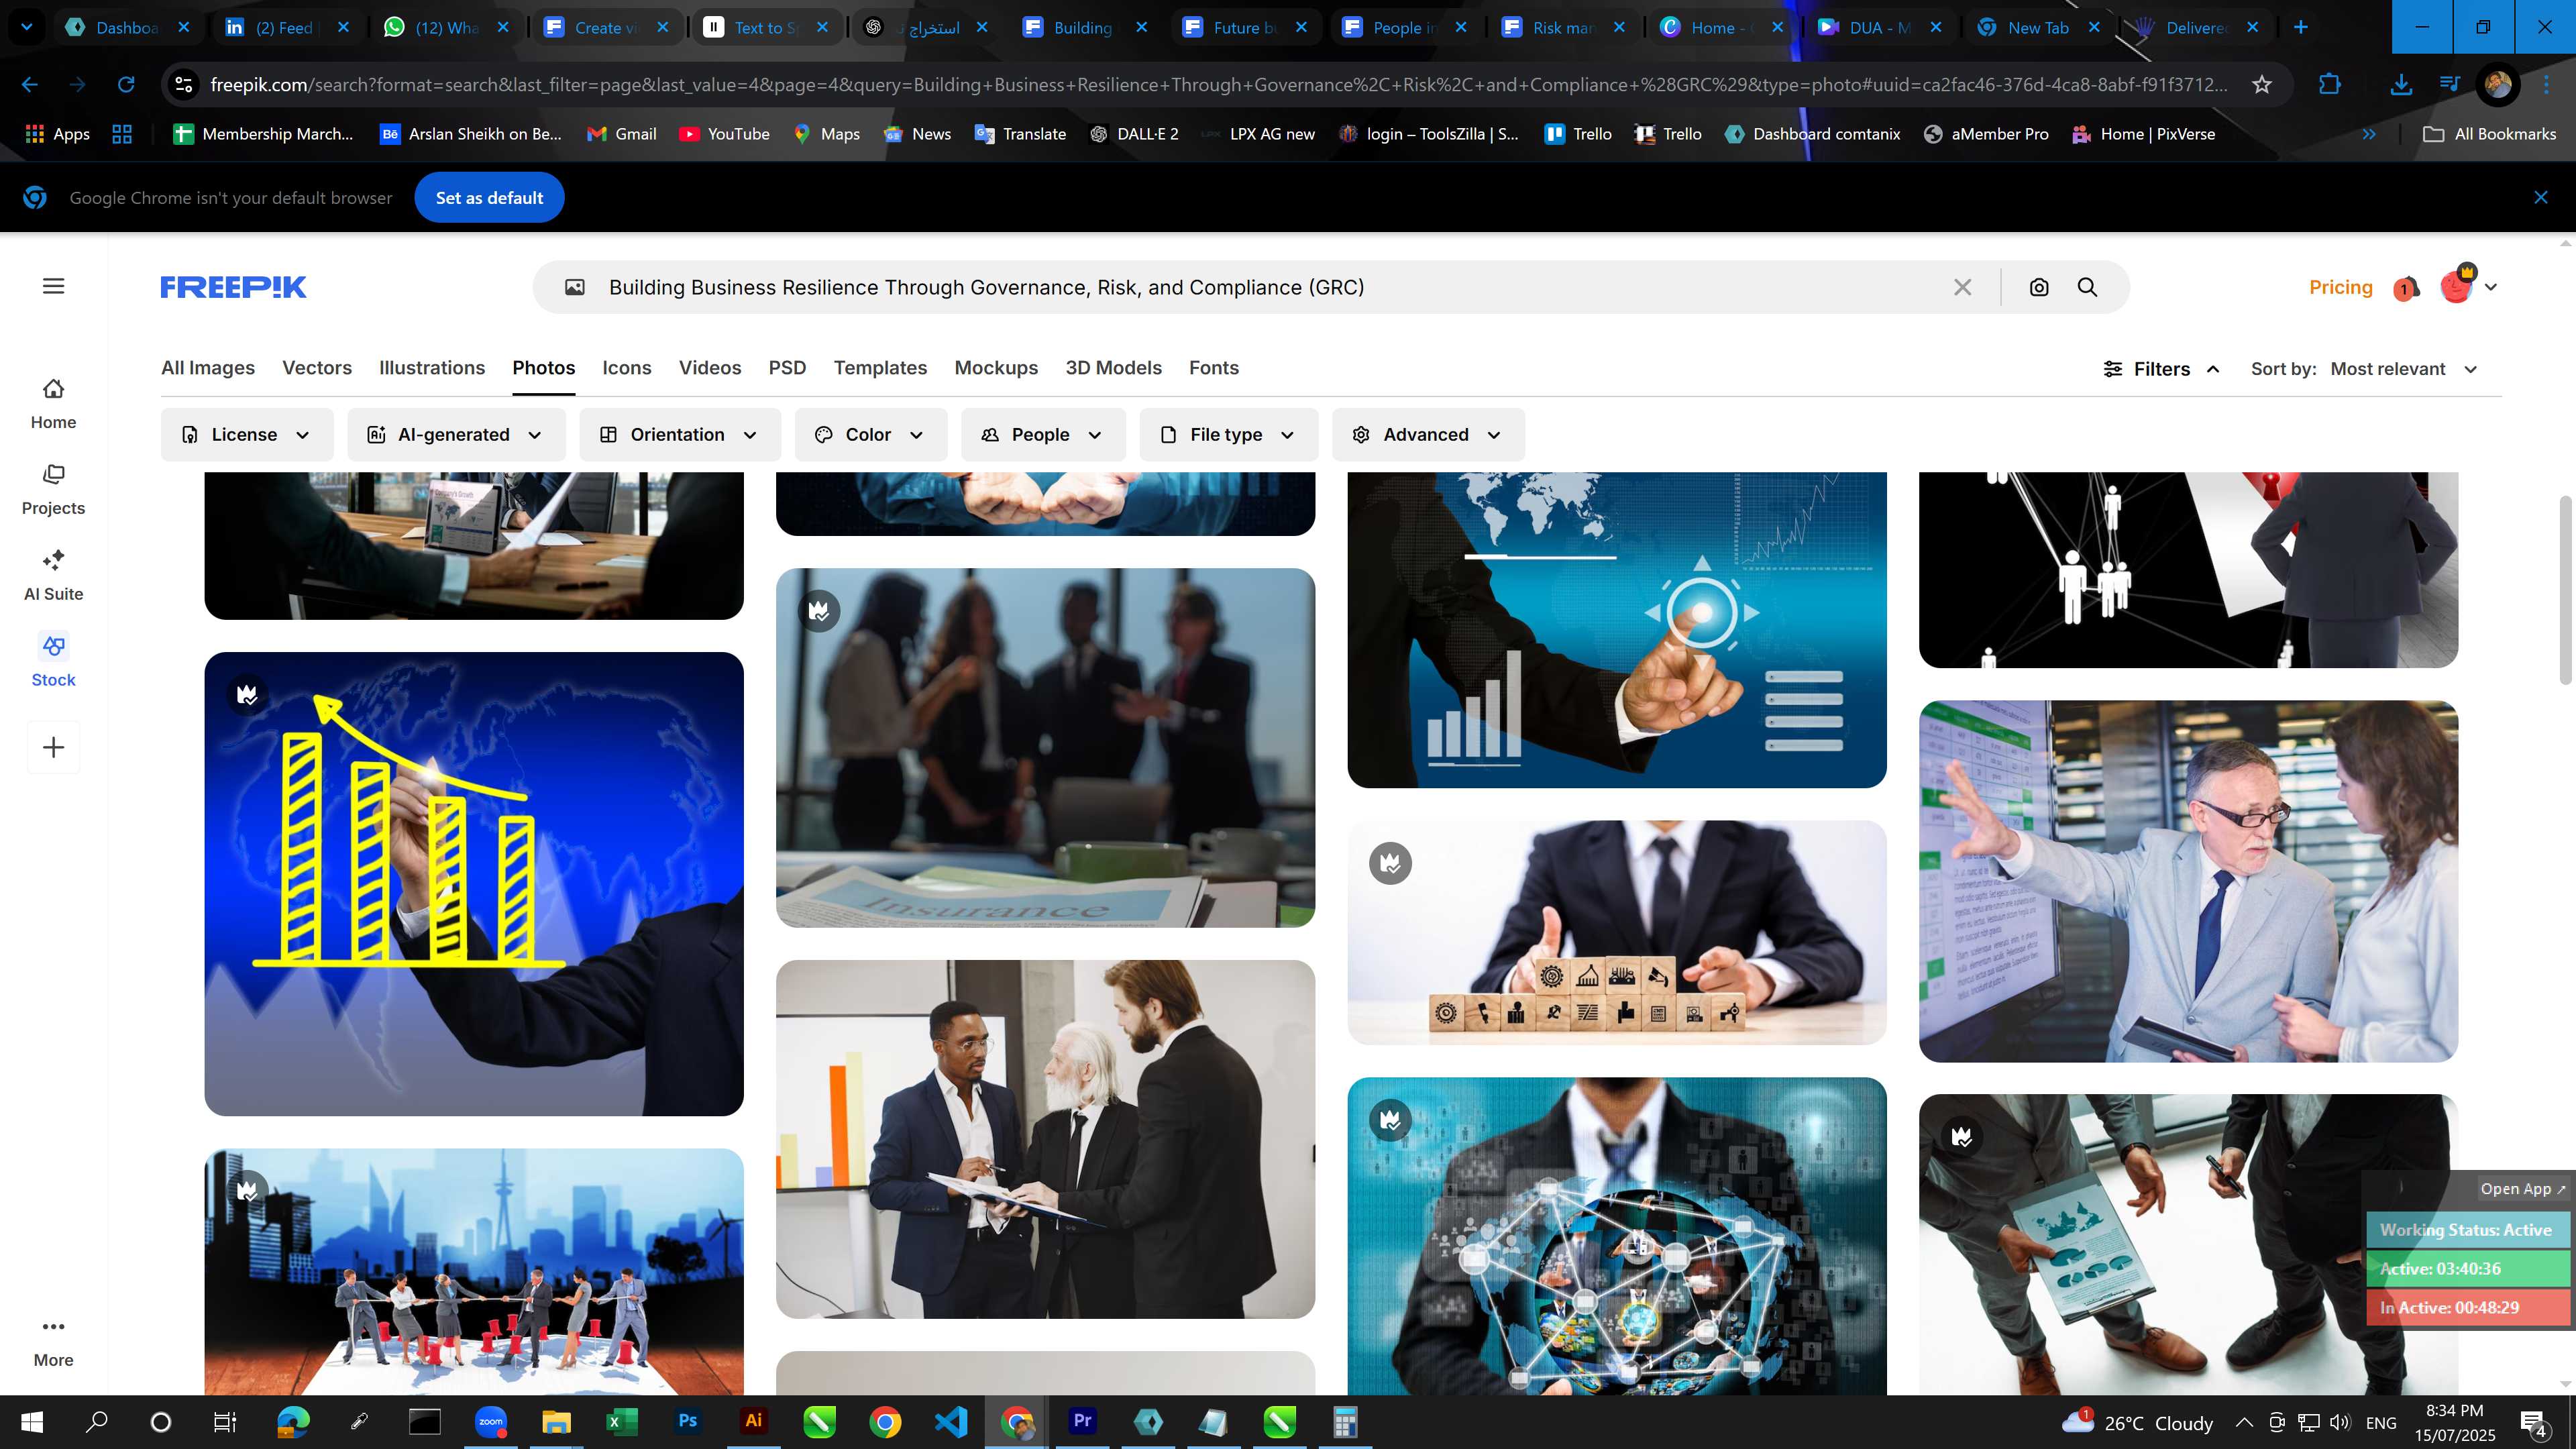The height and width of the screenshot is (1449, 2576).
Task: Open AI Suite in the sidebar
Action: pos(53,576)
